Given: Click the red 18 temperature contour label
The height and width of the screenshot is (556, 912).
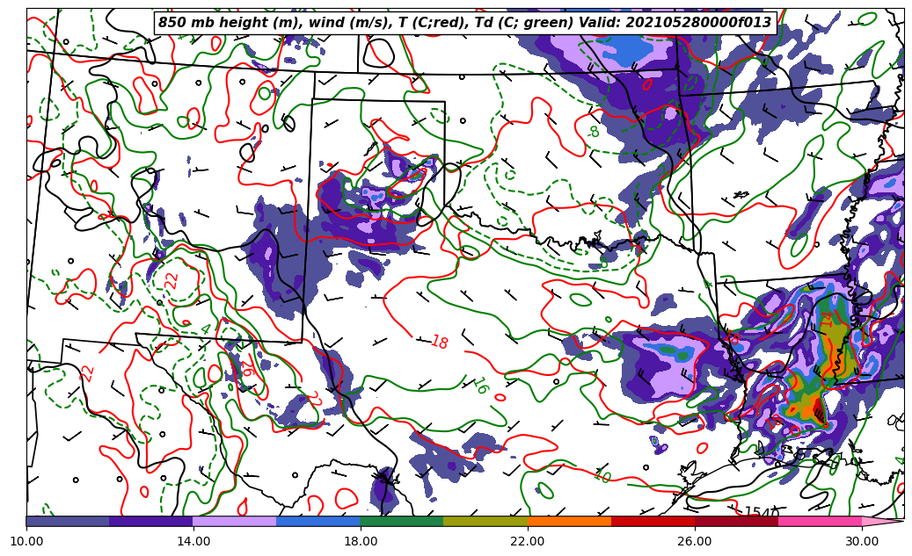Looking at the screenshot, I should coord(439,343).
